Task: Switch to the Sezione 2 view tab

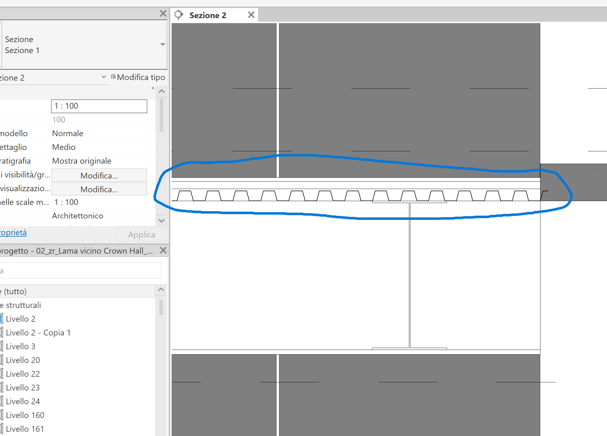Action: click(x=208, y=15)
